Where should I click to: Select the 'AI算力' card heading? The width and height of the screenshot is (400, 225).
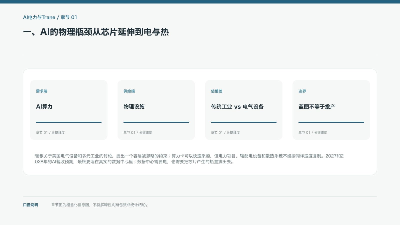[44, 107]
